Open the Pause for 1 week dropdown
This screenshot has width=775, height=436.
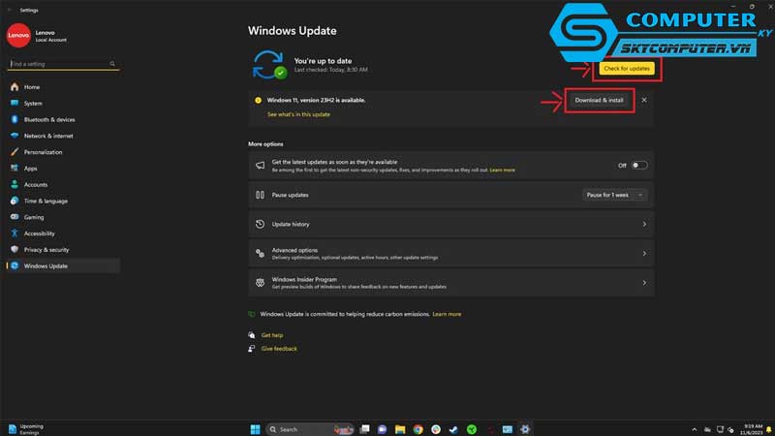(x=615, y=195)
